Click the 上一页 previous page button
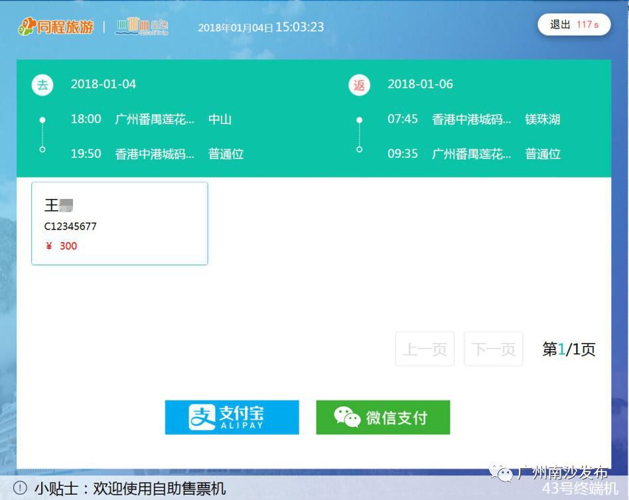Image resolution: width=629 pixels, height=500 pixels. point(424,349)
